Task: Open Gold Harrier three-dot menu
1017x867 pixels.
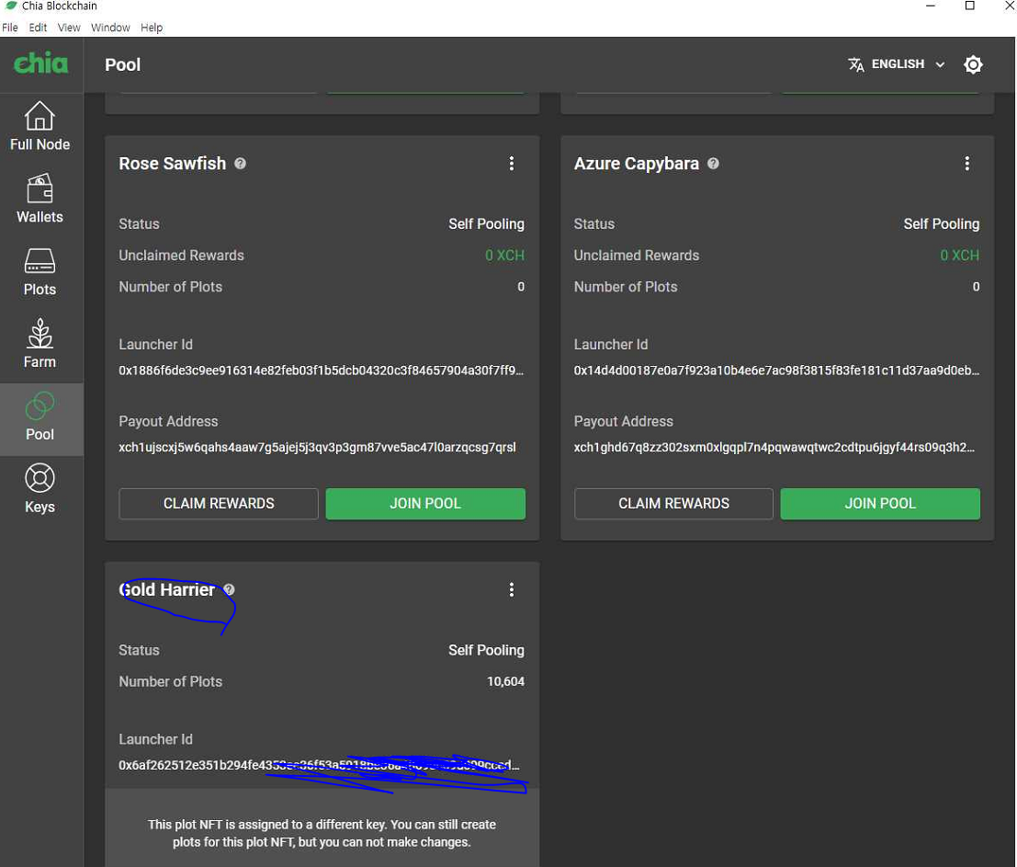Action: [x=512, y=589]
